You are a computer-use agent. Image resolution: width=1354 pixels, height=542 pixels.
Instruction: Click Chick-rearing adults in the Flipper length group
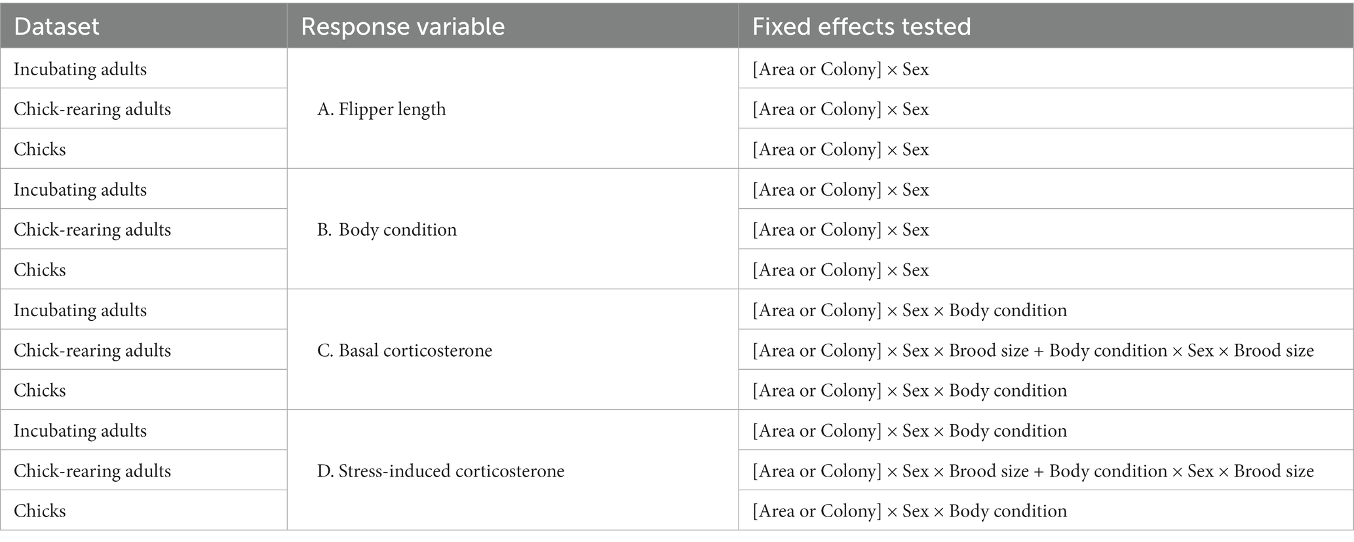pos(92,109)
